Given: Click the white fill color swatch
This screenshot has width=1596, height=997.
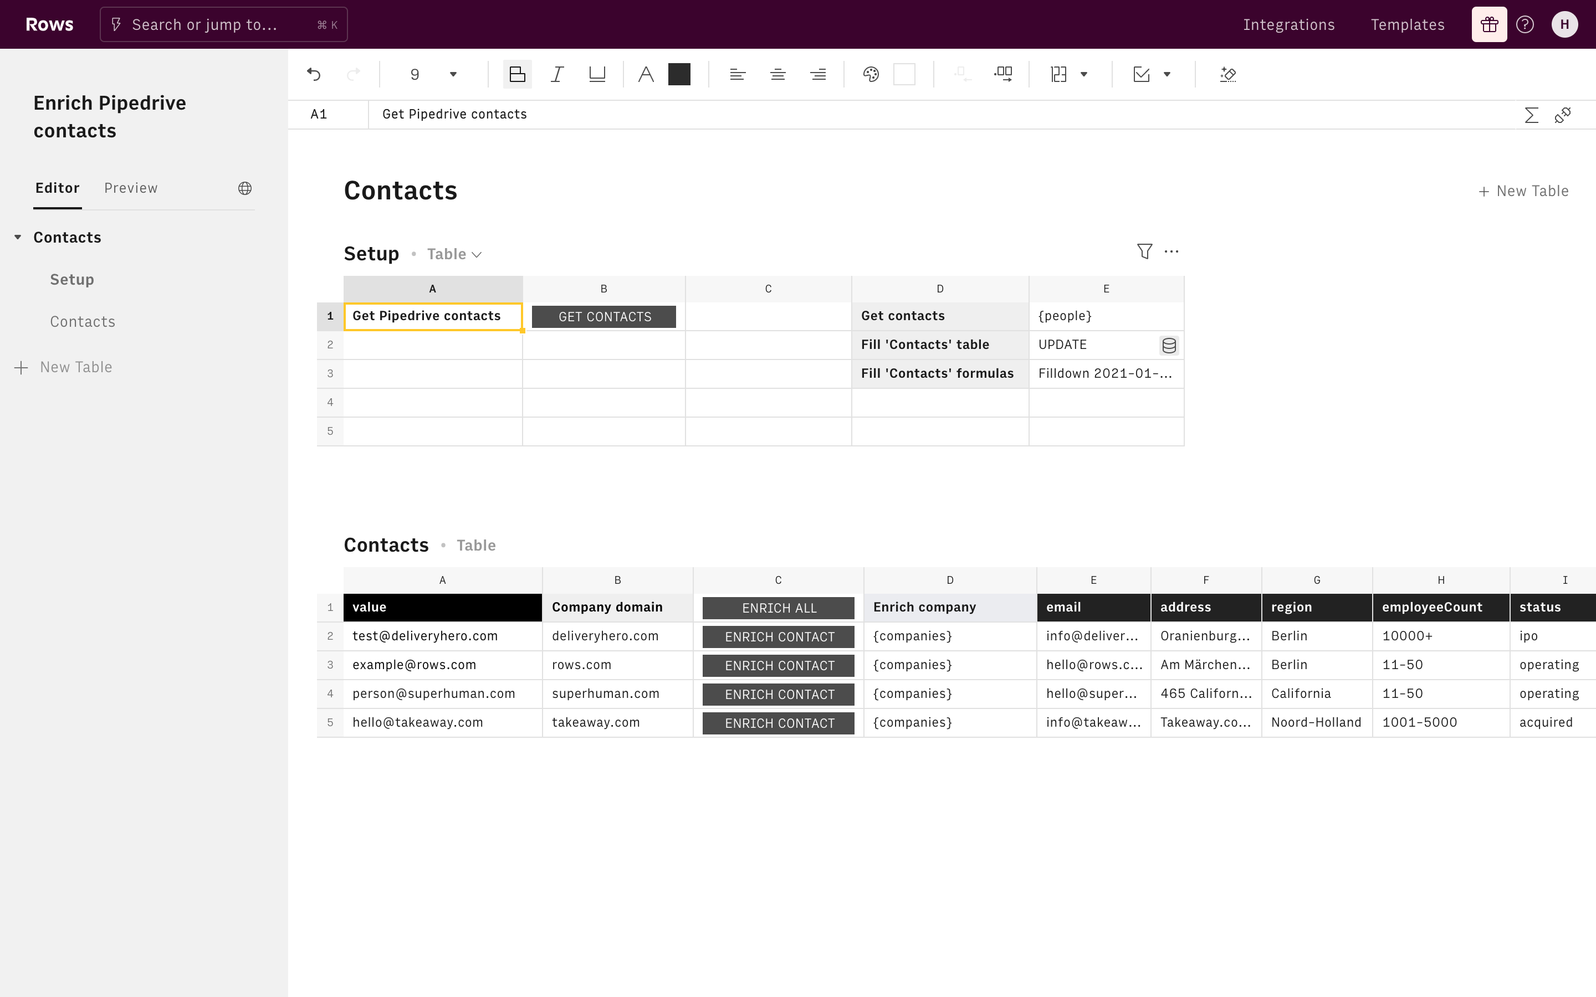Looking at the screenshot, I should (x=904, y=75).
